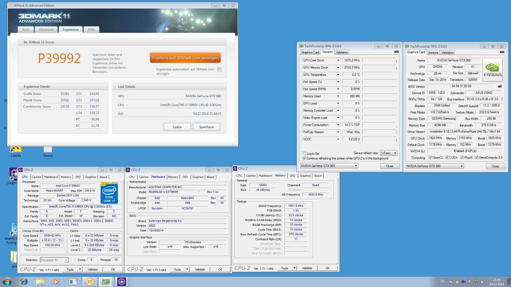Take screenshot via camera icon in GPU-Z Sensors window
This screenshot has height=287, width=511.
[396, 52]
